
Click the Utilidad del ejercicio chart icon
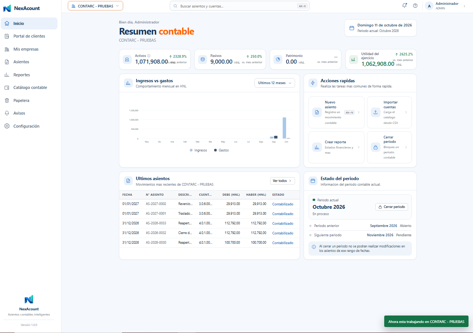tap(353, 60)
